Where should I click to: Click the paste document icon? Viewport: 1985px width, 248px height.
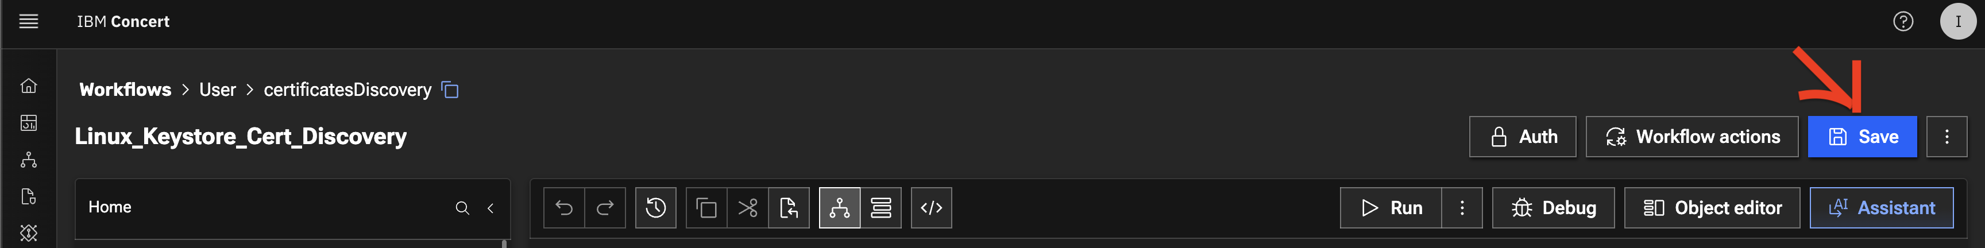pos(789,208)
